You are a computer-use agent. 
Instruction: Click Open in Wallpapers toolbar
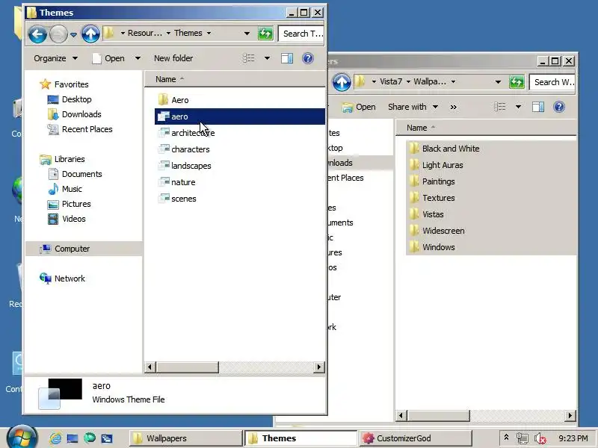[x=359, y=107]
